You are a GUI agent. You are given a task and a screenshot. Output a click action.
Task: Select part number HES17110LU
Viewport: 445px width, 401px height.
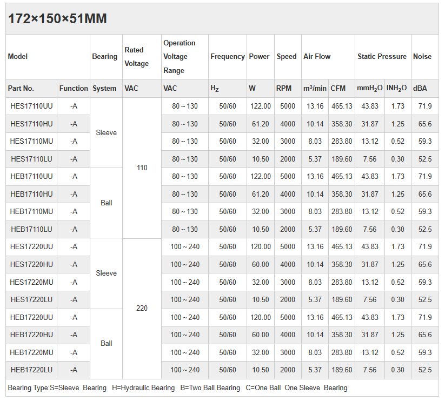click(x=31, y=159)
